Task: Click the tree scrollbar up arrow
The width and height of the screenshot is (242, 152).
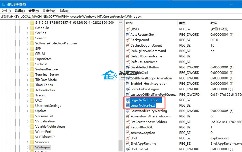Action: [x=120, y=22]
